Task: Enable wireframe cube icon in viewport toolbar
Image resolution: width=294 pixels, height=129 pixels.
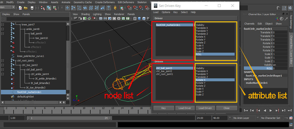Action: 135,18
